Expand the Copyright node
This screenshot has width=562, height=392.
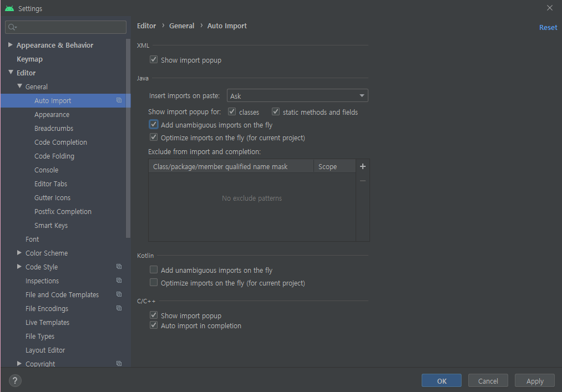coord(19,364)
